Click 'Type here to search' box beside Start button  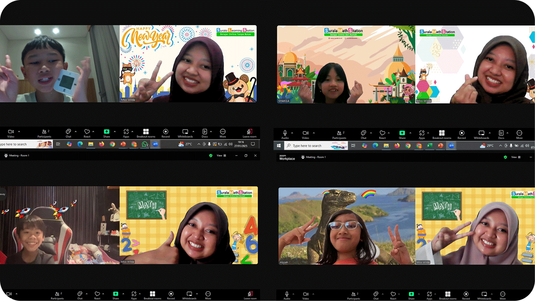(316, 146)
